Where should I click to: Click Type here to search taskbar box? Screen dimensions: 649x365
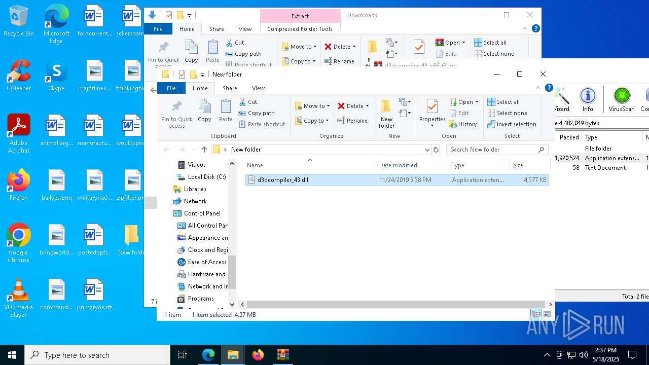point(97,355)
